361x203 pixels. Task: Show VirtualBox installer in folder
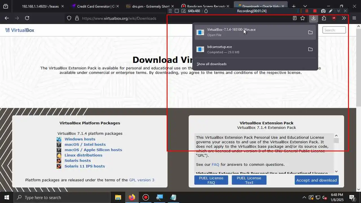[x=310, y=32]
